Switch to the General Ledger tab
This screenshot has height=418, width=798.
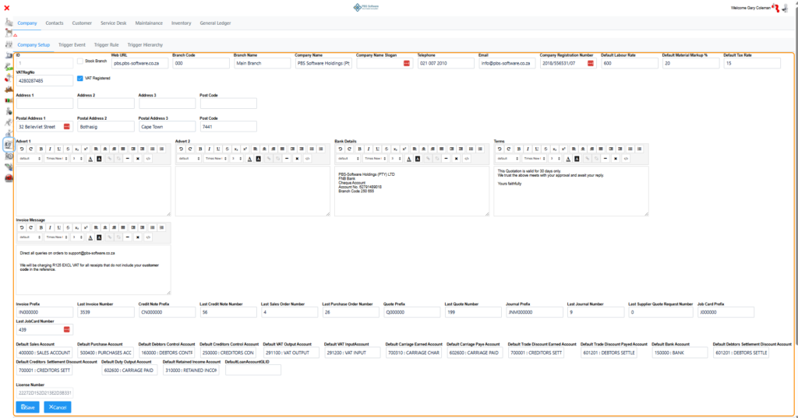(215, 23)
